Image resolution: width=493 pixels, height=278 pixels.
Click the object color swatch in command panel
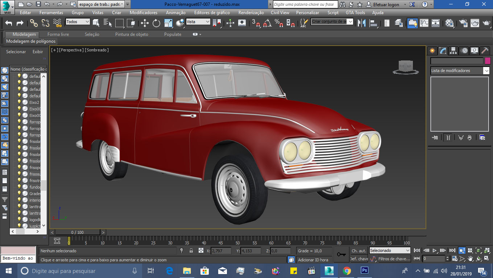(x=488, y=61)
